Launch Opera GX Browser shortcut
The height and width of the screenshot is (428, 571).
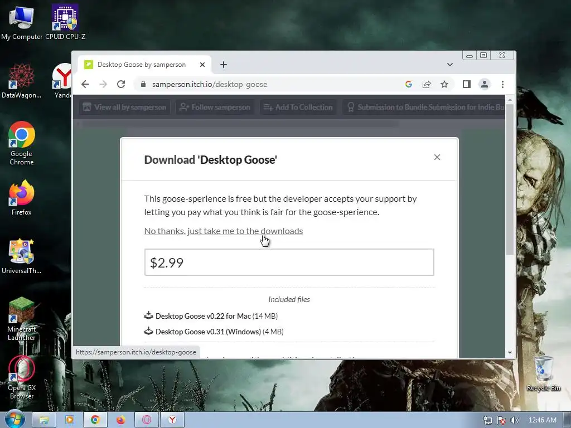(22, 378)
